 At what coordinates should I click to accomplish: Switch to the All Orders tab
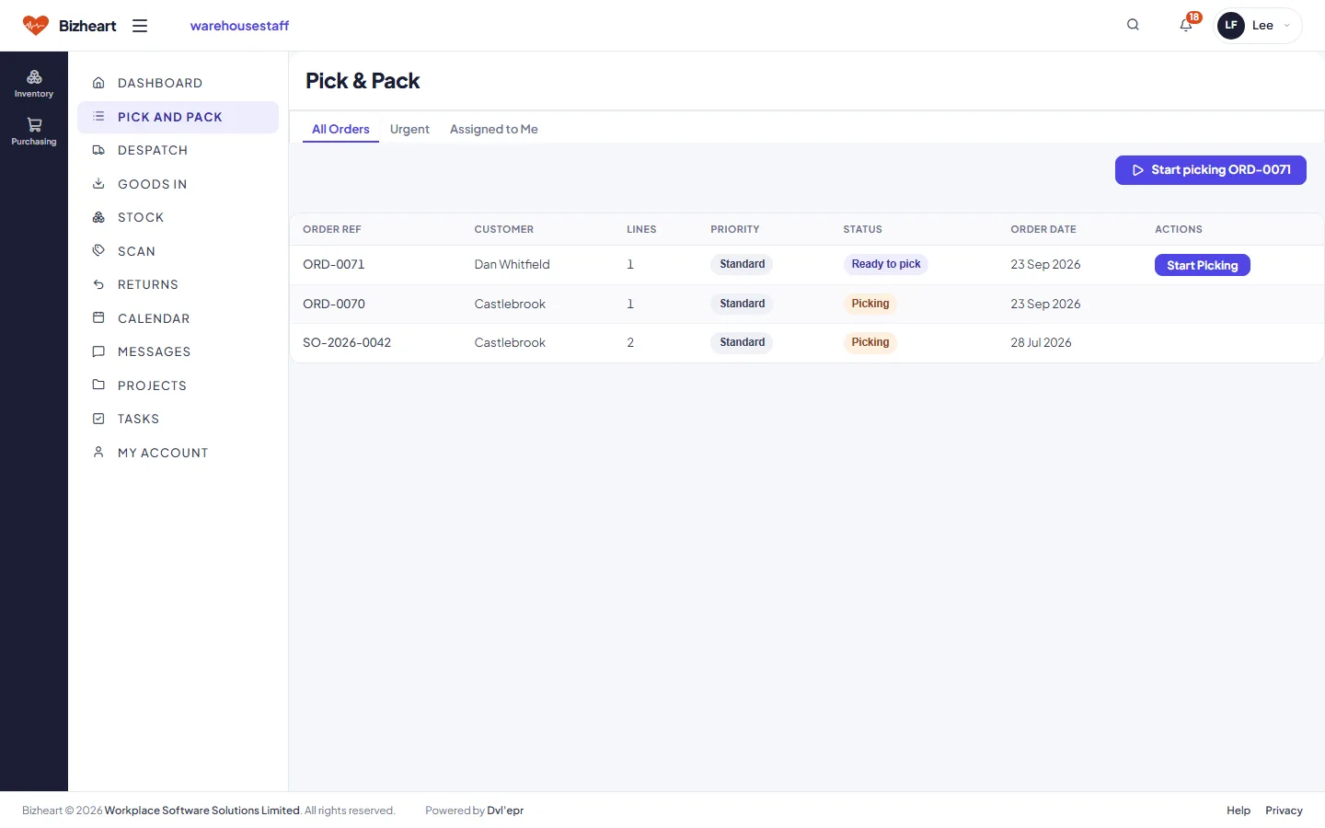[x=340, y=130]
